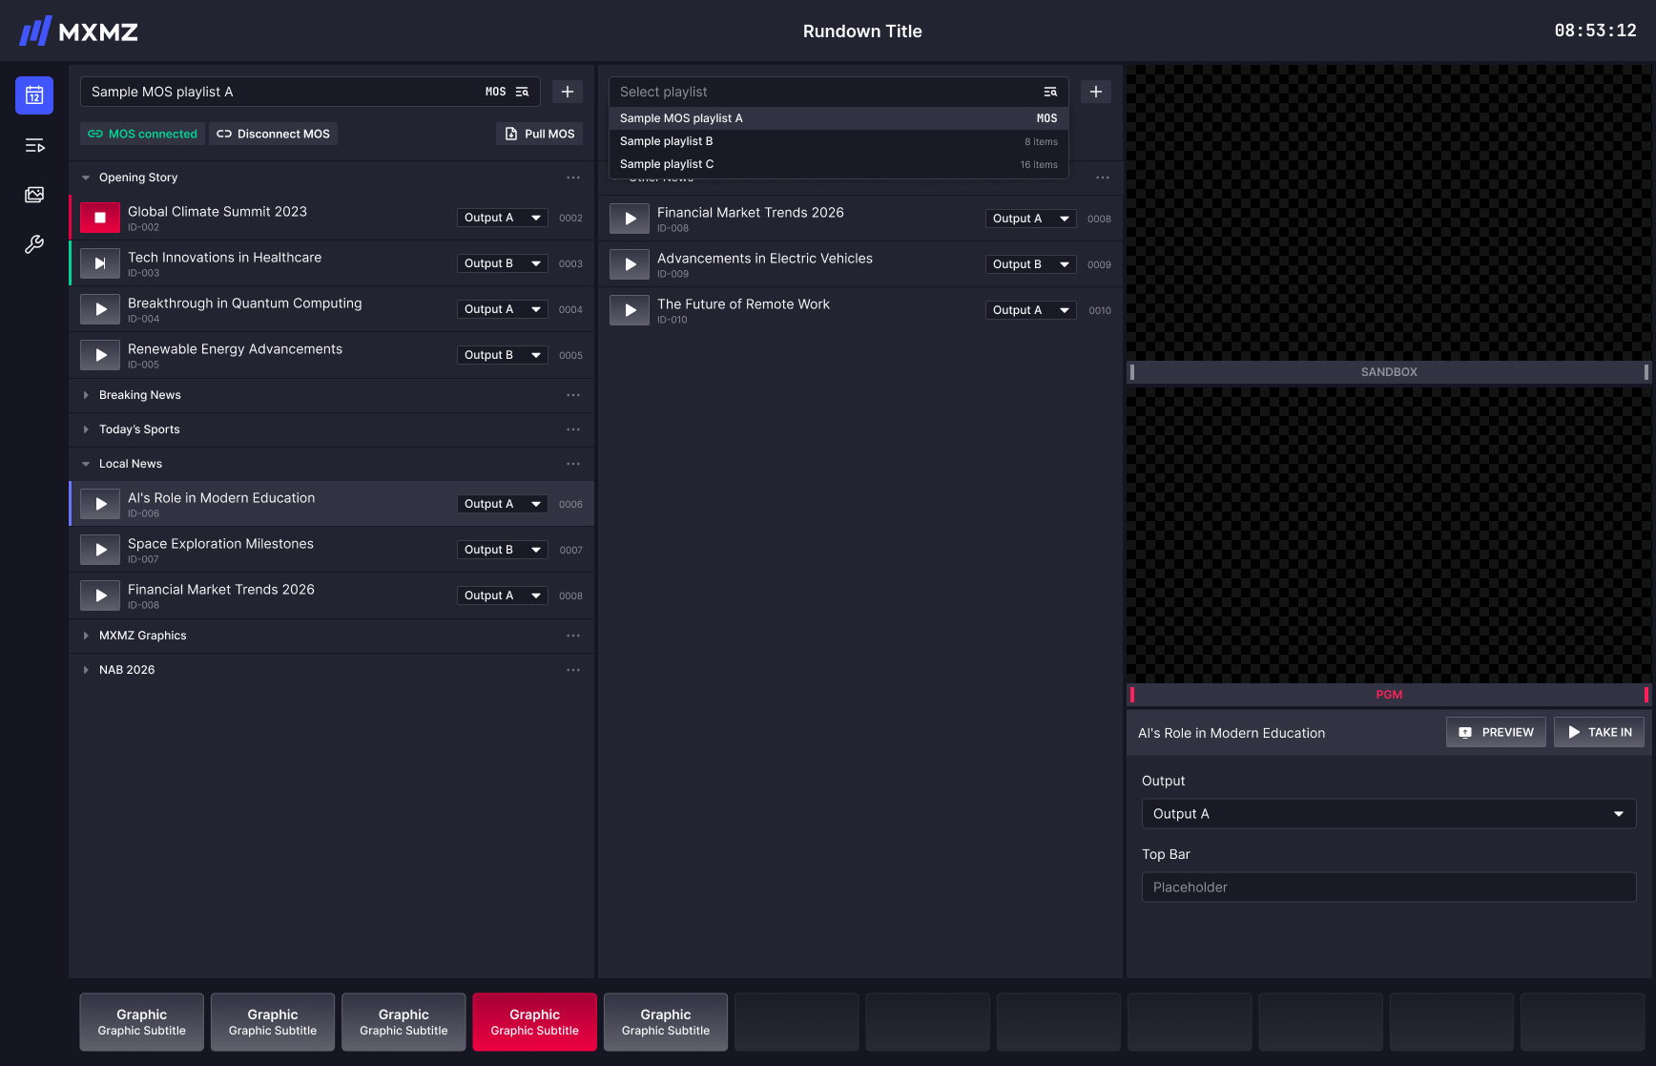Expand the Breaking News group
The height and width of the screenshot is (1066, 1656).
point(86,395)
